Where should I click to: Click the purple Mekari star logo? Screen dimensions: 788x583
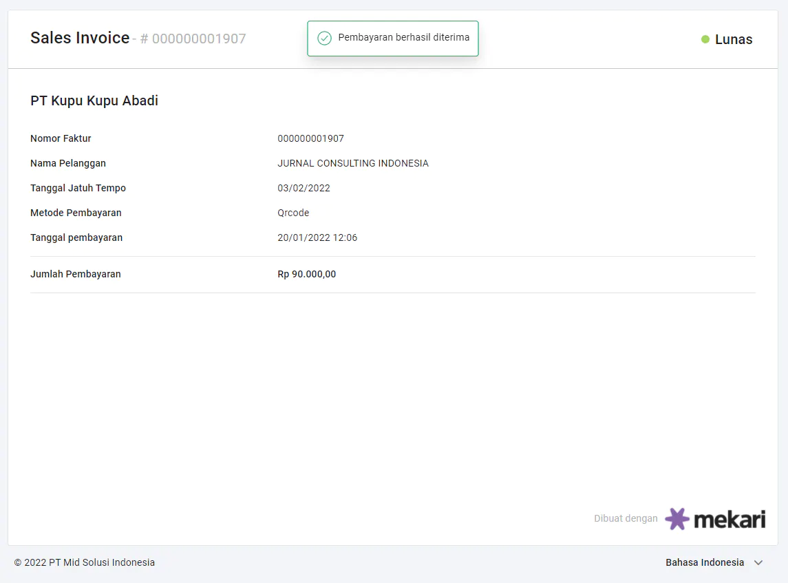click(677, 518)
